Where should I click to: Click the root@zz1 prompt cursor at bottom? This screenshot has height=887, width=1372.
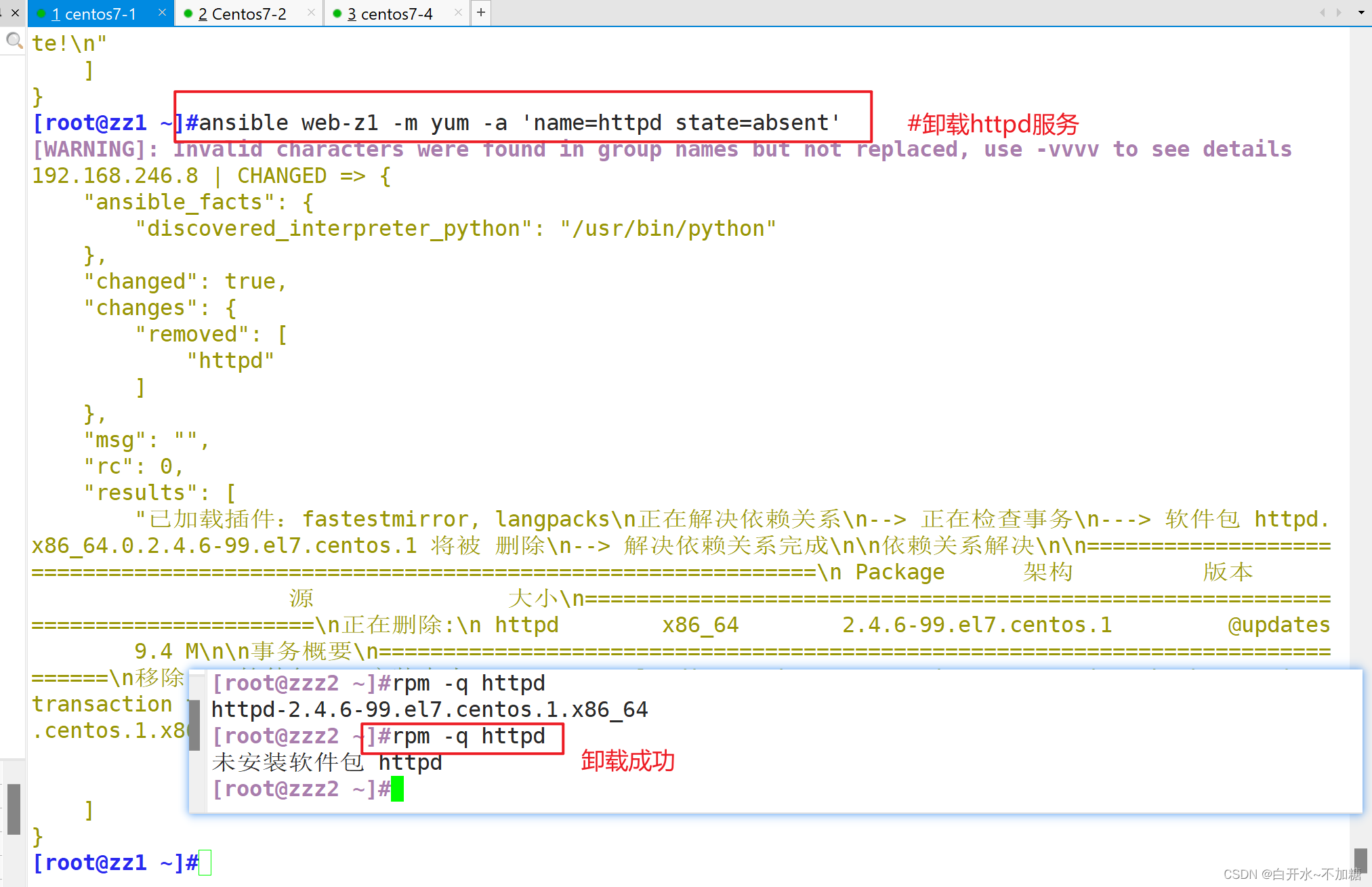205,863
